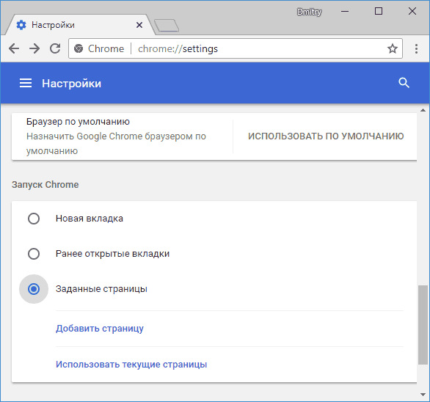Open the hamburger menu beside Настройки

click(26, 83)
